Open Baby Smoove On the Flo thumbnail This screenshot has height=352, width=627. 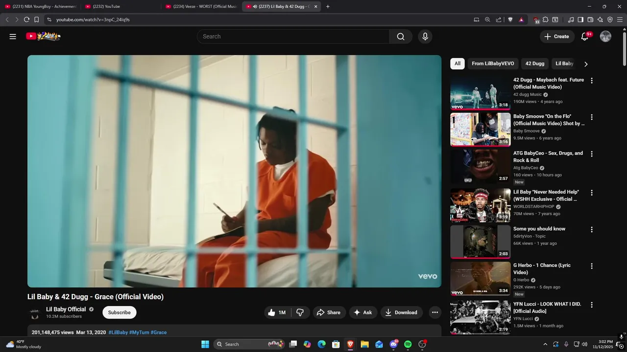point(481,130)
